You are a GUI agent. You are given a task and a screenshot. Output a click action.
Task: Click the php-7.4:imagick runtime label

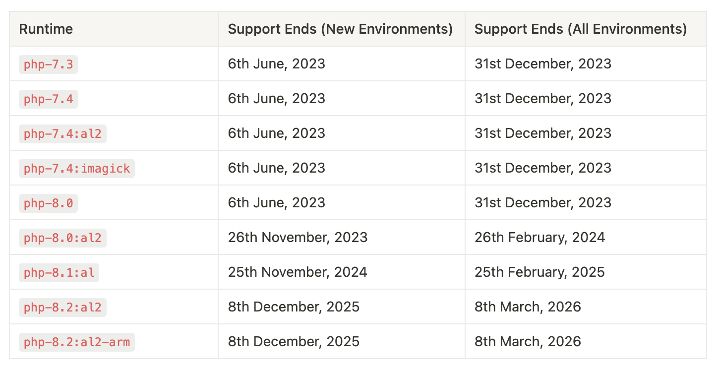(77, 169)
